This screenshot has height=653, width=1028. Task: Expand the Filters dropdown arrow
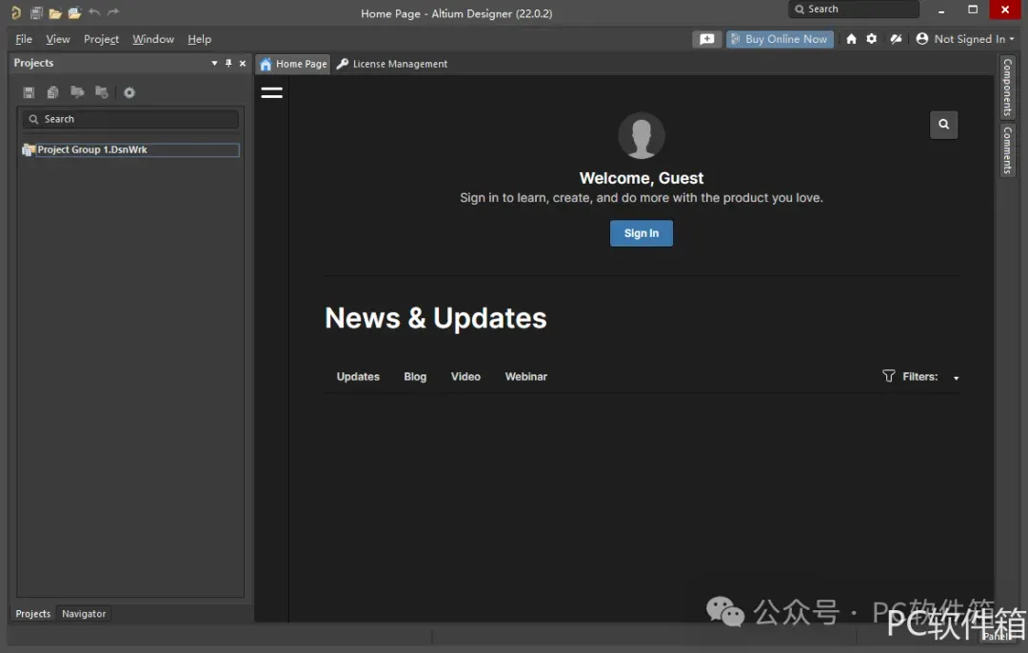(956, 378)
